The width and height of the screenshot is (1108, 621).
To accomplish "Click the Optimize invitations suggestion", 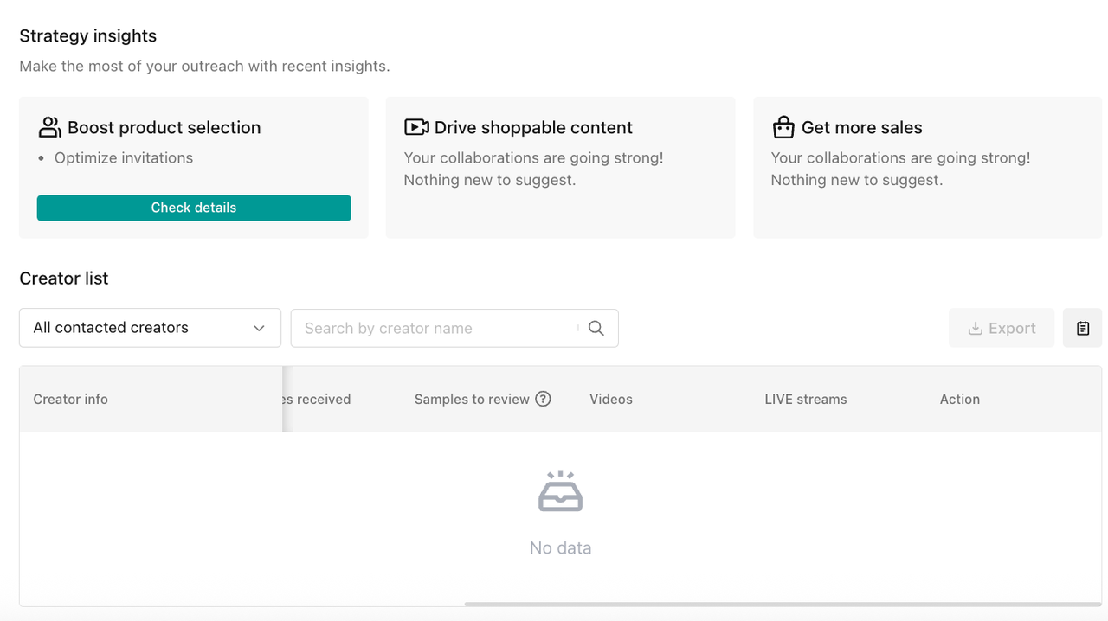I will pyautogui.click(x=124, y=158).
